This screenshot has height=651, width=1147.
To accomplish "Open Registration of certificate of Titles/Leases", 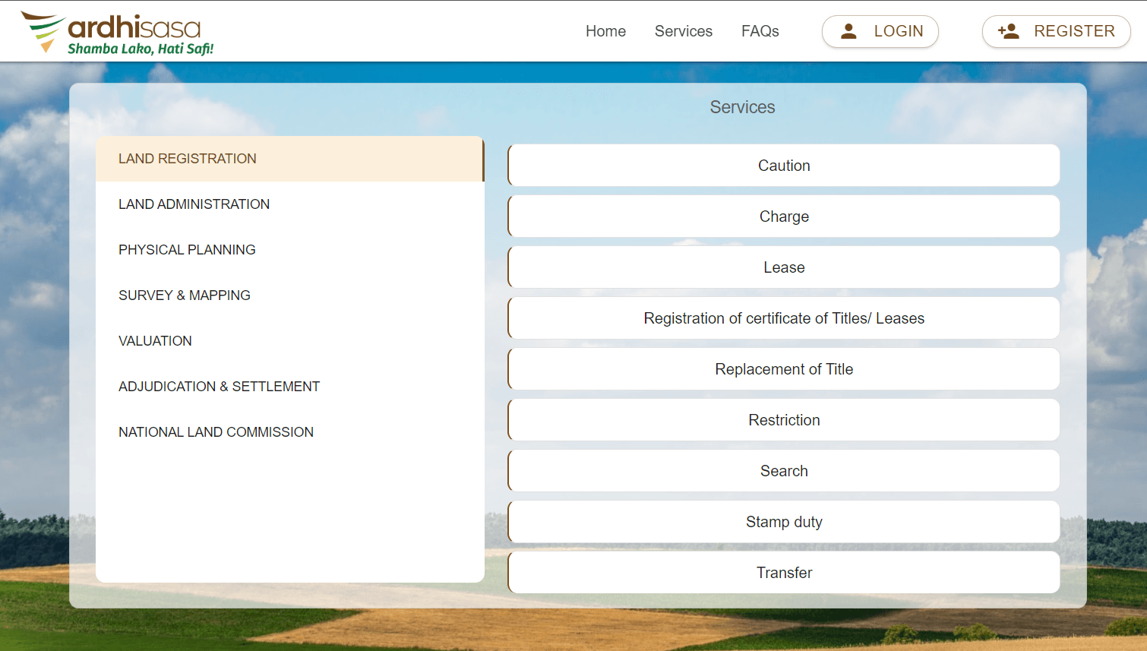I will point(784,318).
